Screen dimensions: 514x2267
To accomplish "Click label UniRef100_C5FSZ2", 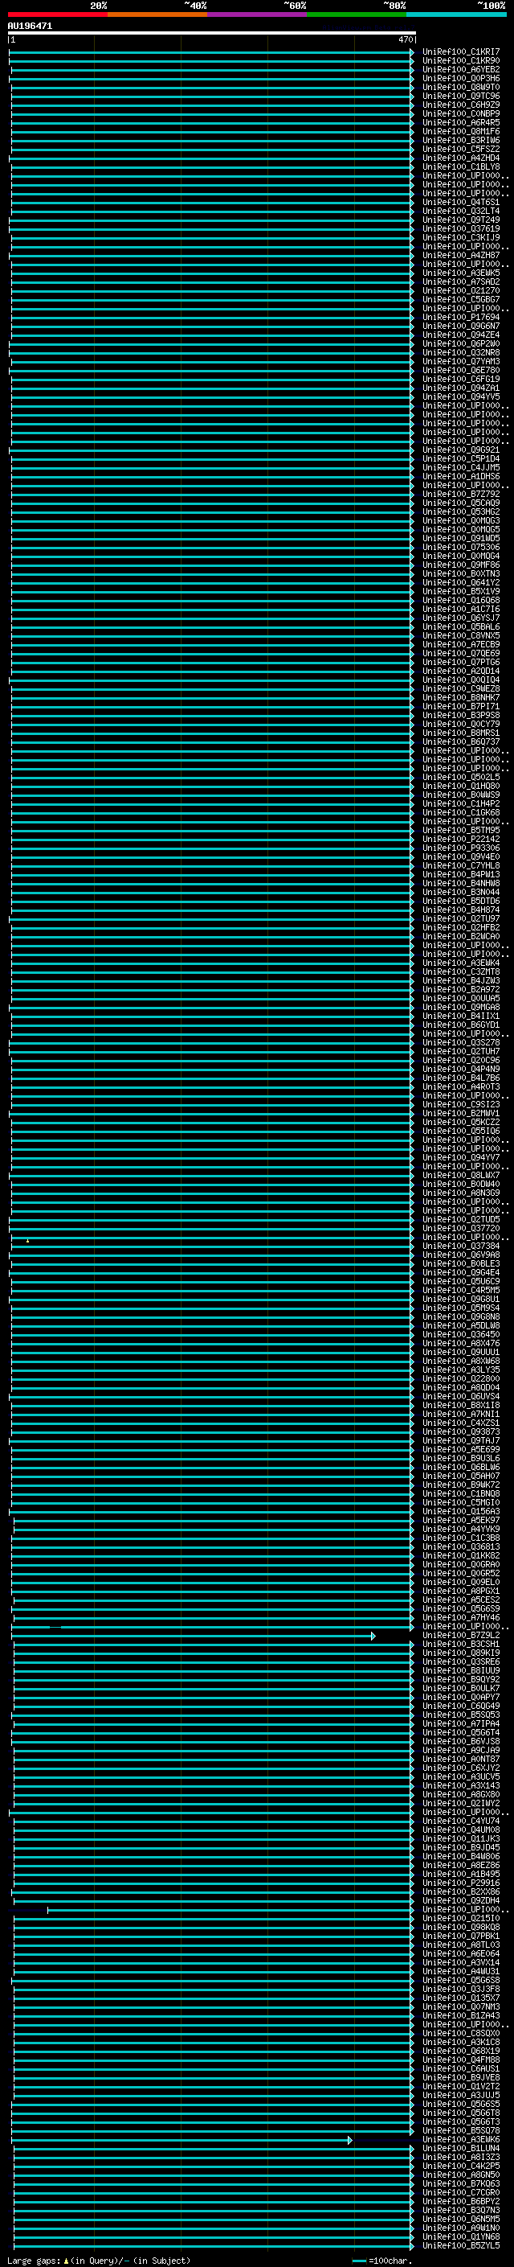I will (460, 149).
